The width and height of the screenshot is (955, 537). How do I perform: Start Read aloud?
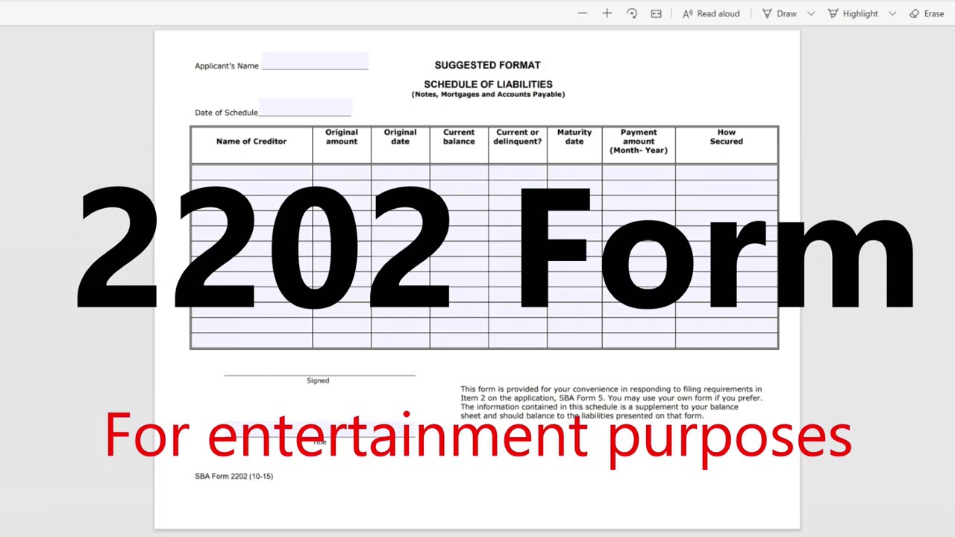tap(711, 13)
